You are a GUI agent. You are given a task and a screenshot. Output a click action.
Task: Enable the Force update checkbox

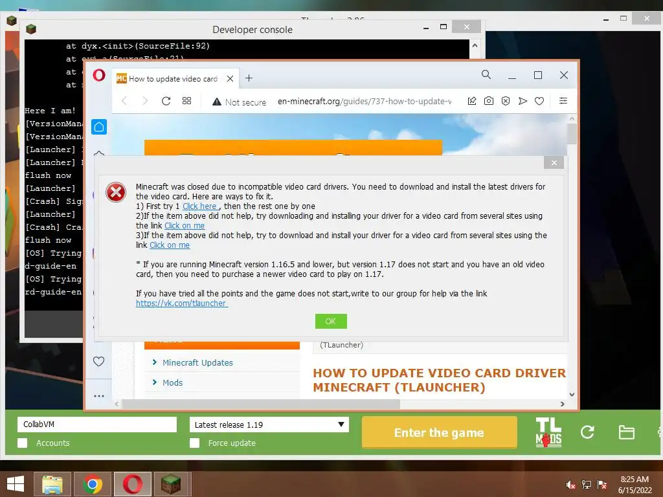(x=194, y=443)
